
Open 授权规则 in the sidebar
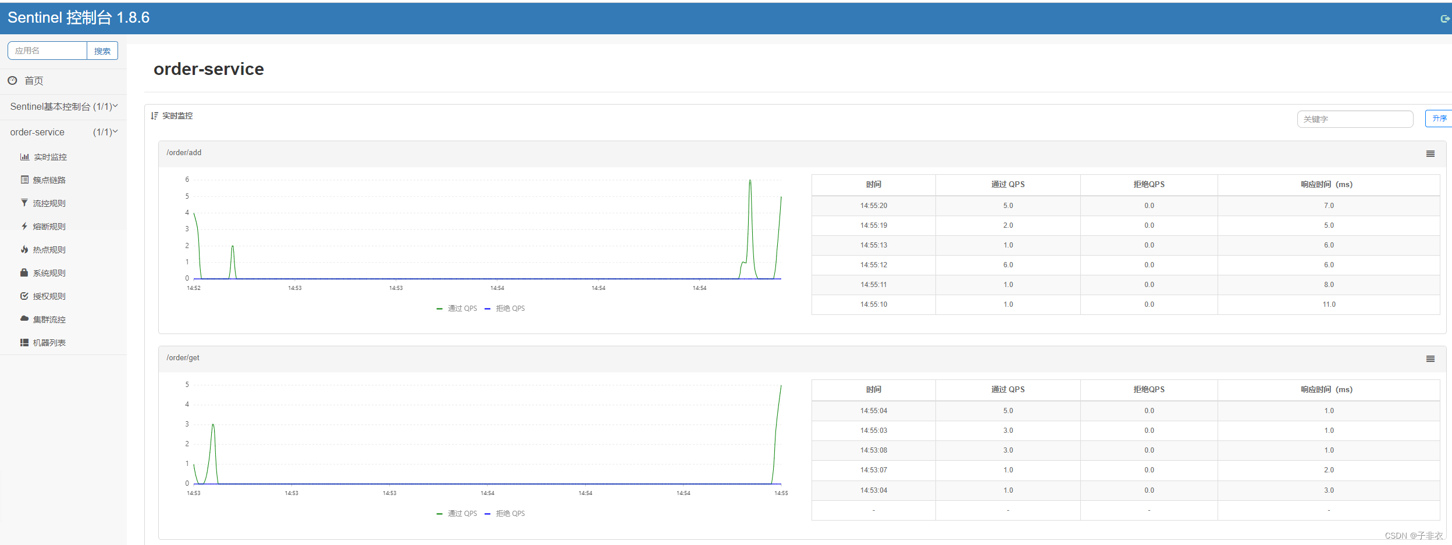click(49, 296)
